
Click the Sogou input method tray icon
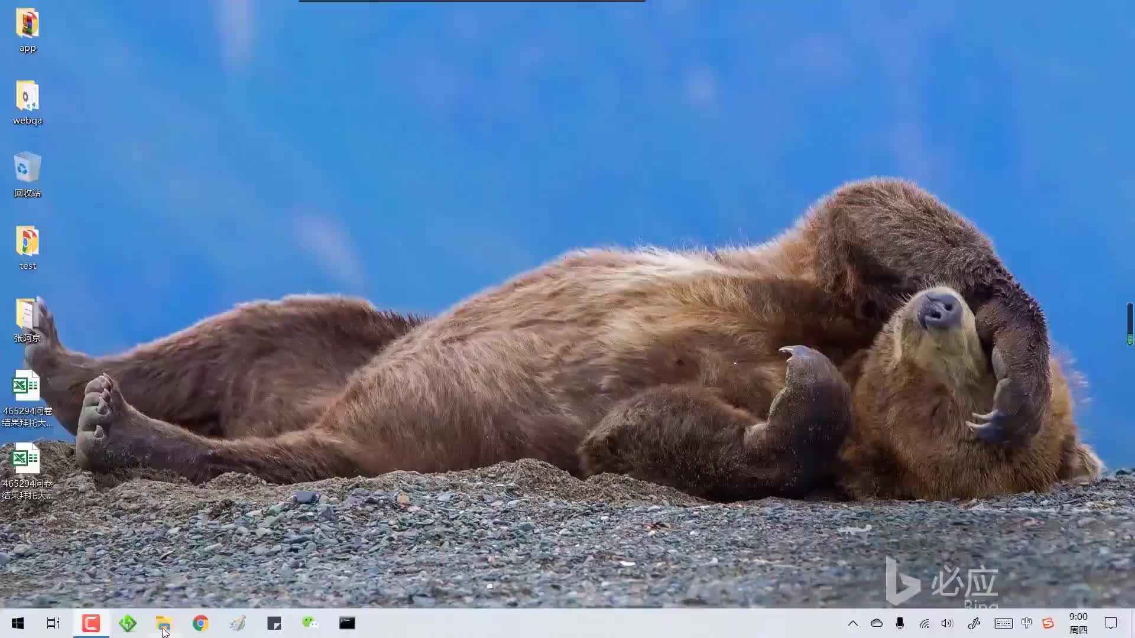tap(1048, 623)
